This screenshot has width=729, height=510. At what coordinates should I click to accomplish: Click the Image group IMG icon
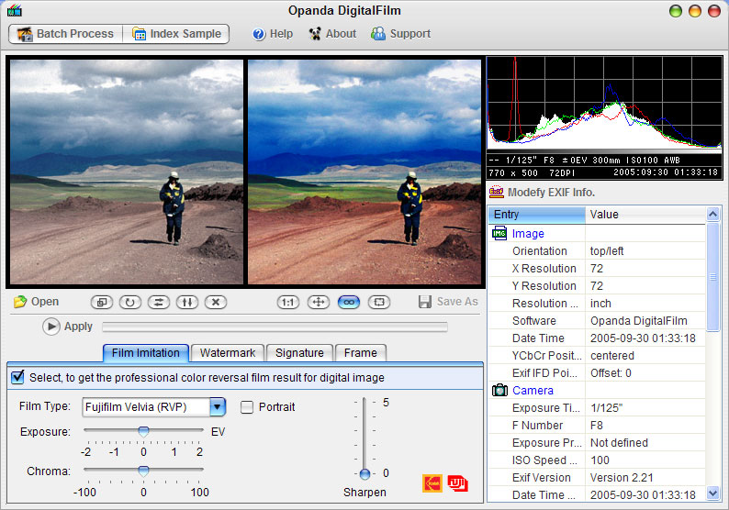click(499, 233)
